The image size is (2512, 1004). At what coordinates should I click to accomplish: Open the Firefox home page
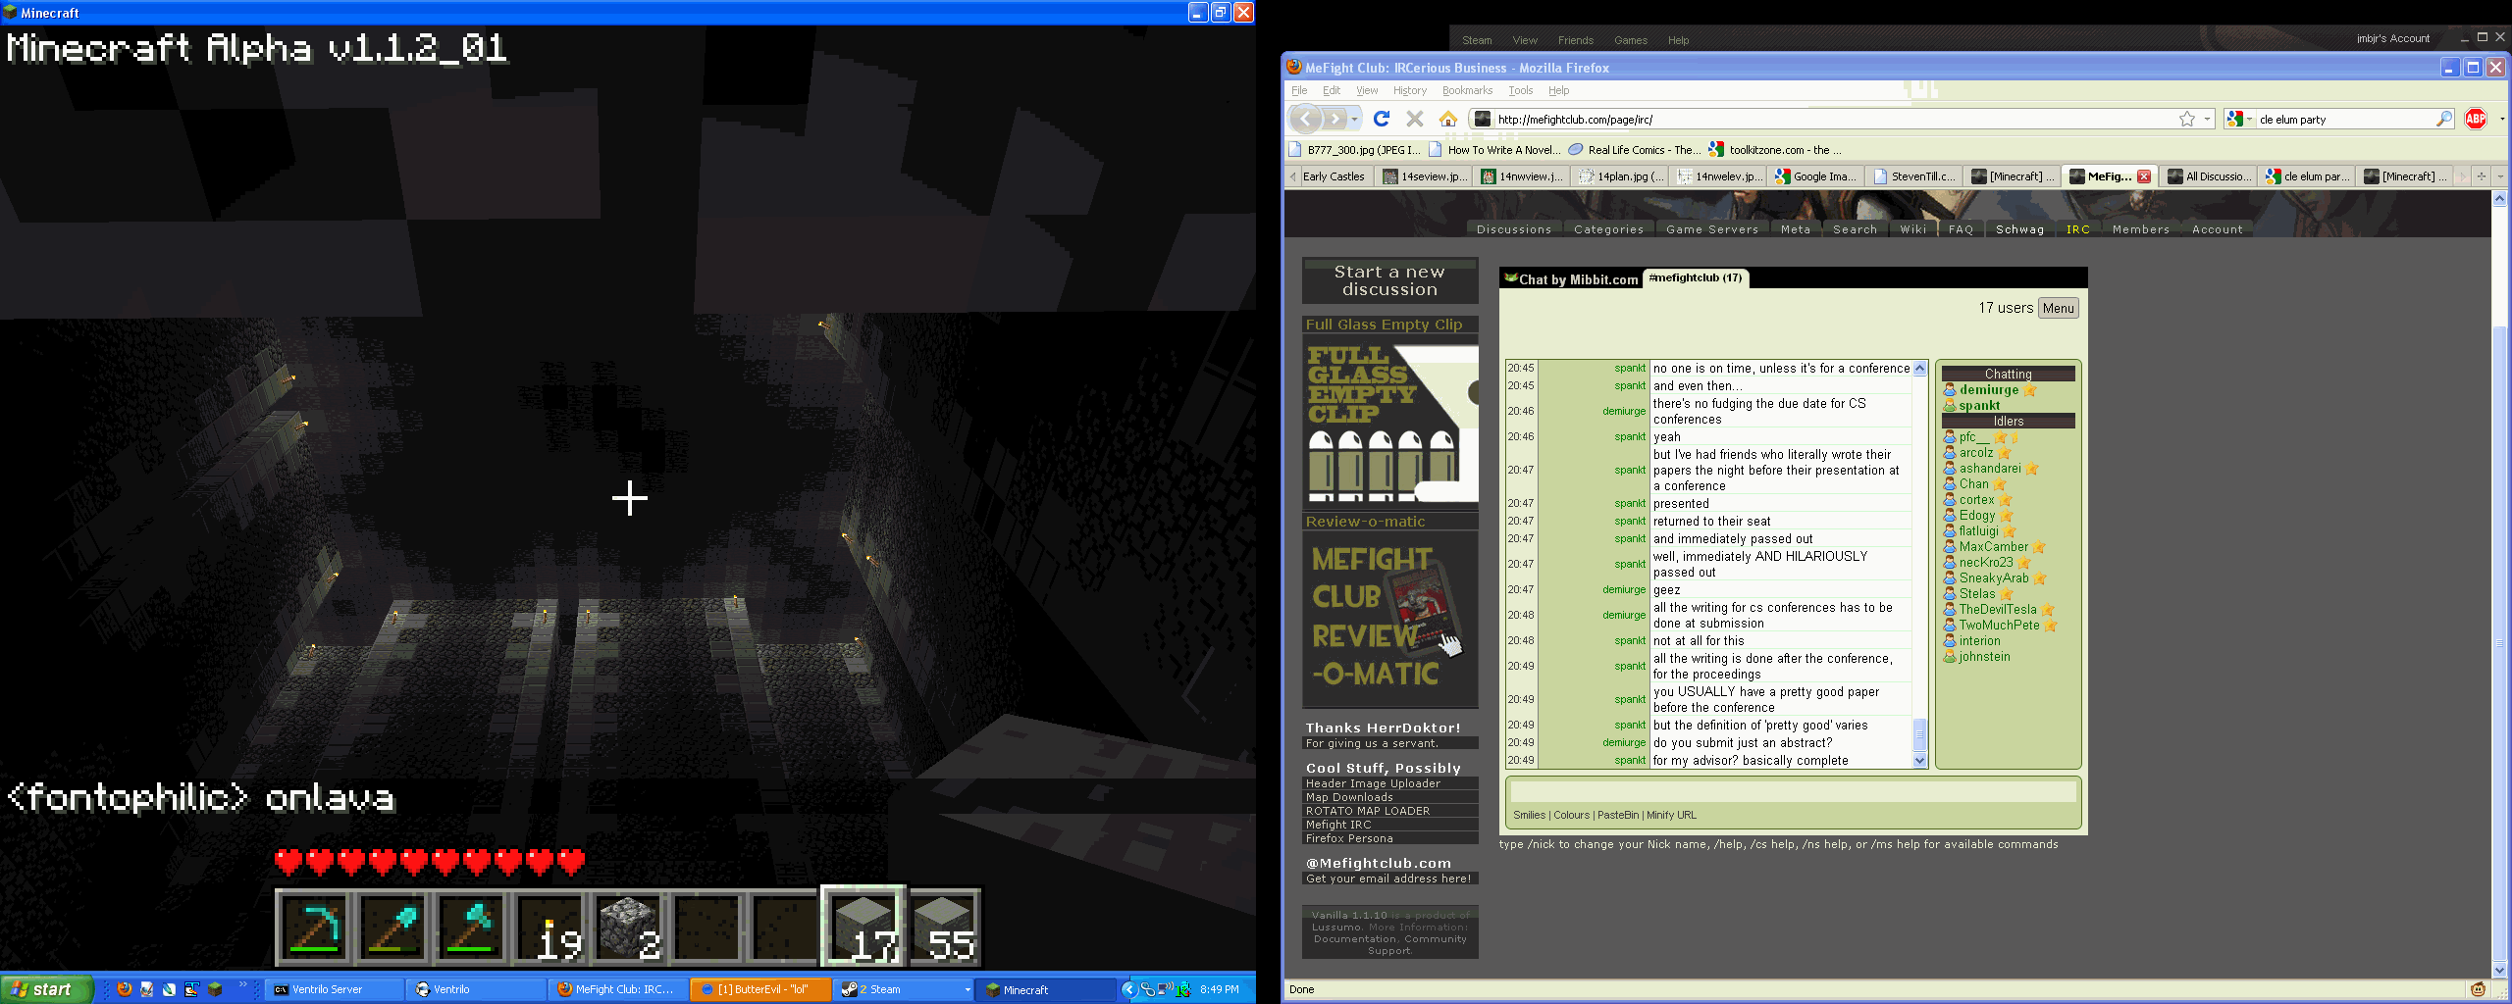click(x=1447, y=119)
